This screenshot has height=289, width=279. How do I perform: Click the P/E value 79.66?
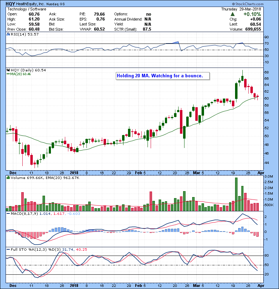[99, 14]
